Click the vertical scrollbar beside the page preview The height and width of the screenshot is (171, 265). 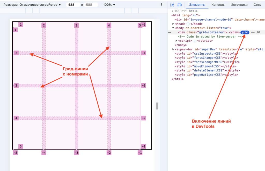point(157,106)
